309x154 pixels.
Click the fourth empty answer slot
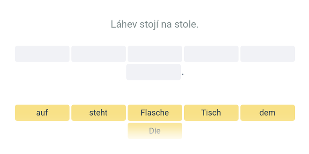(x=211, y=54)
